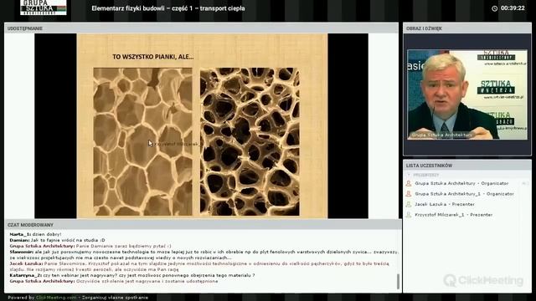Click the avatar icon of Krzysztof Milczarek_1

(408, 215)
